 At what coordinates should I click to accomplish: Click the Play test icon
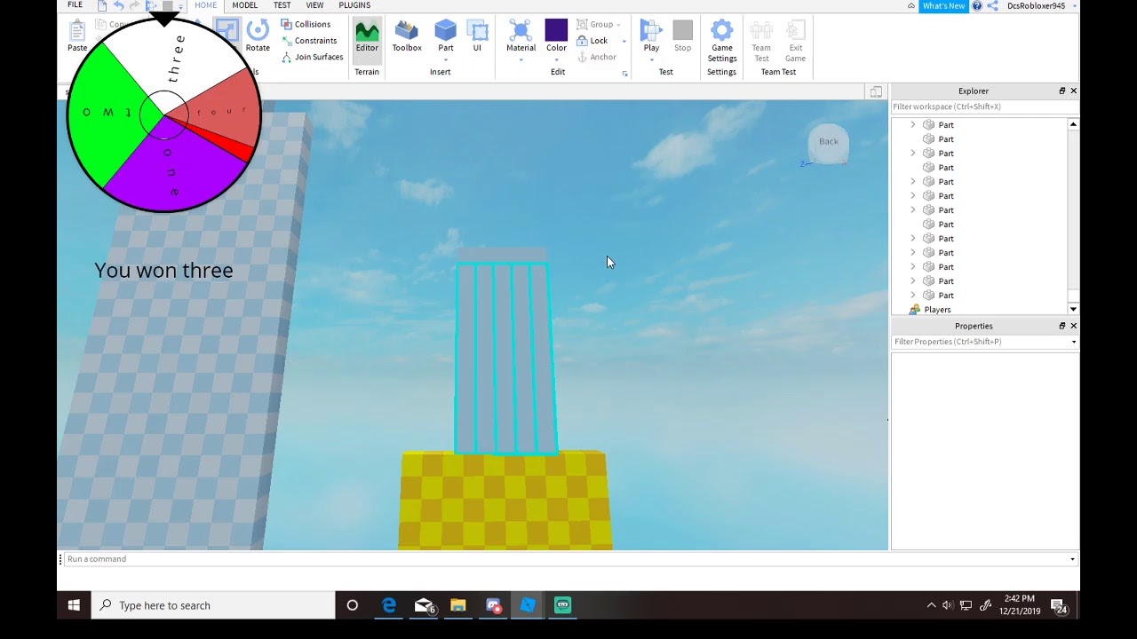point(651,30)
